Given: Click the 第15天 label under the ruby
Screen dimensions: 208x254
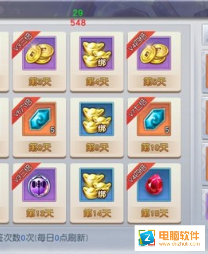Looking at the screenshot, I should pos(154,213).
